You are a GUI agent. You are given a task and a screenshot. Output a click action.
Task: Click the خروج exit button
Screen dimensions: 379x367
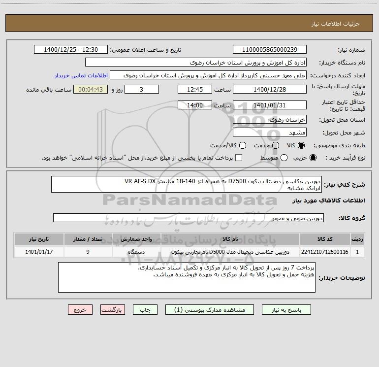tap(80, 310)
